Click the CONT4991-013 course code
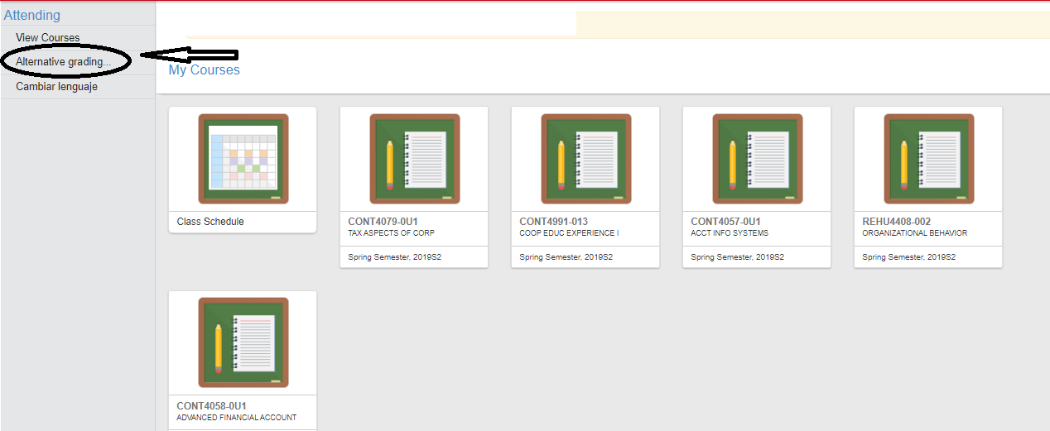 (x=553, y=222)
